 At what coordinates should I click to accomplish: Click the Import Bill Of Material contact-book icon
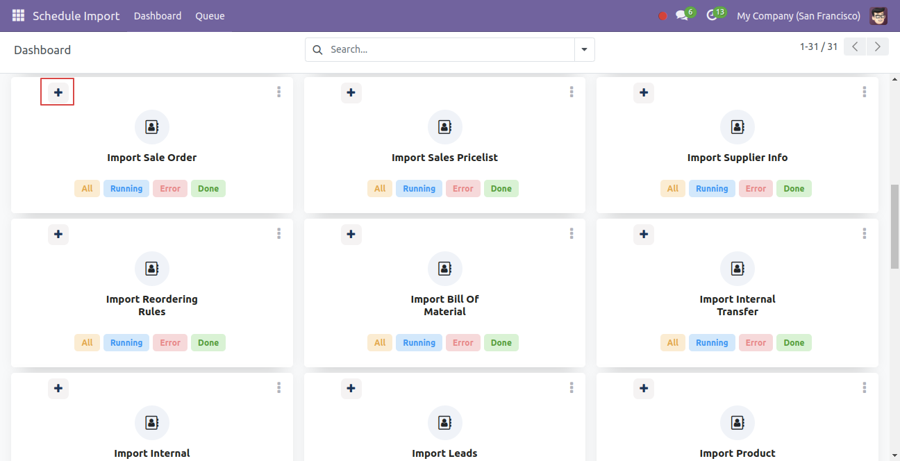coord(445,269)
